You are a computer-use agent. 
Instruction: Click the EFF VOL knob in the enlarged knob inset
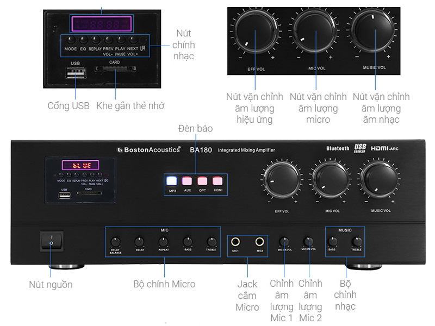coord(256,31)
